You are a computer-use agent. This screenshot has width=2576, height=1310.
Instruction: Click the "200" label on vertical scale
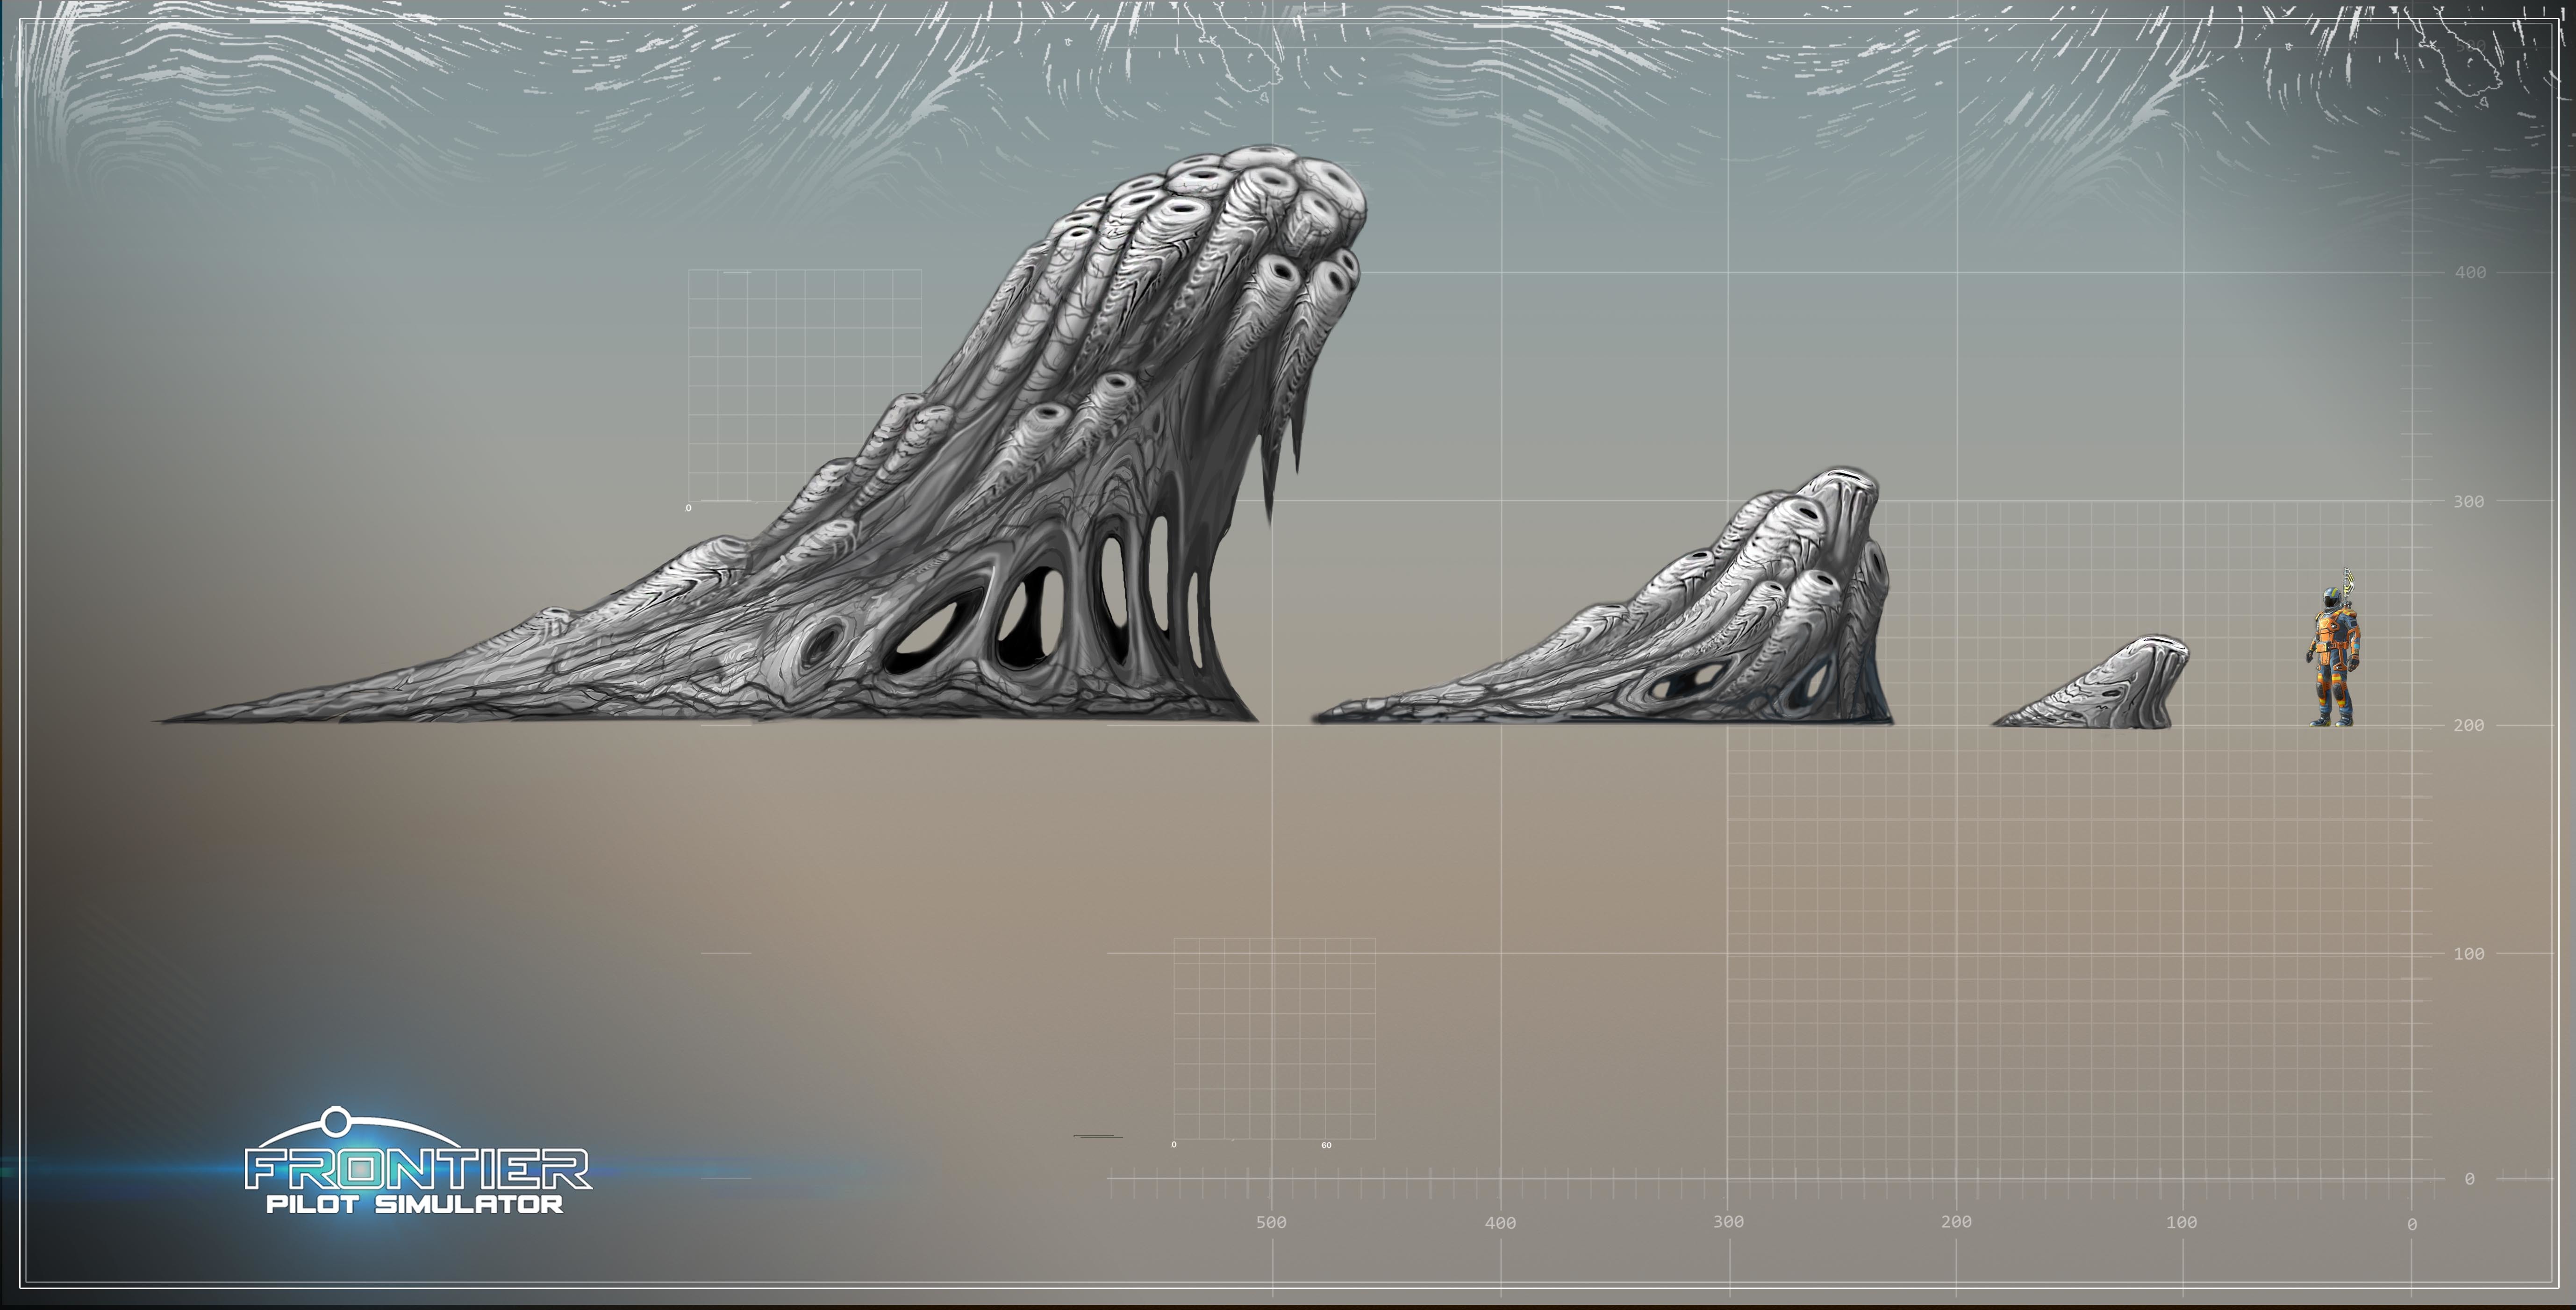tap(2468, 726)
